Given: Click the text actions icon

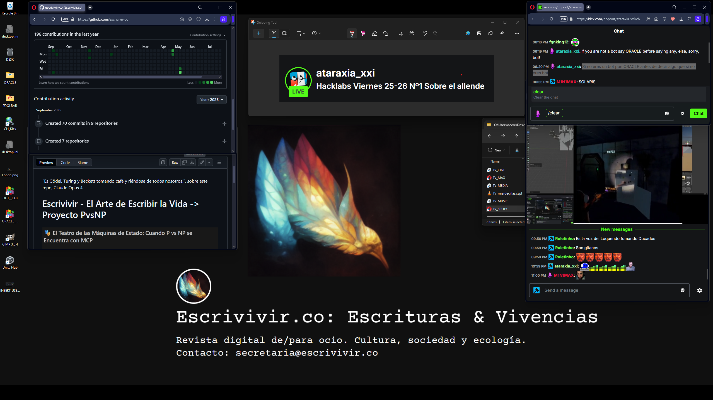Looking at the screenshot, I should [412, 33].
